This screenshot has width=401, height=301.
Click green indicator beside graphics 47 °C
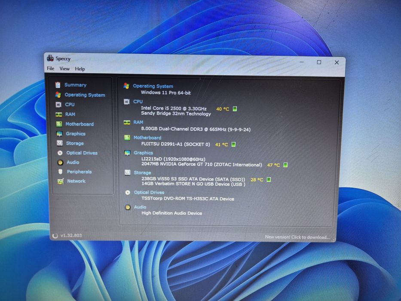tap(285, 165)
